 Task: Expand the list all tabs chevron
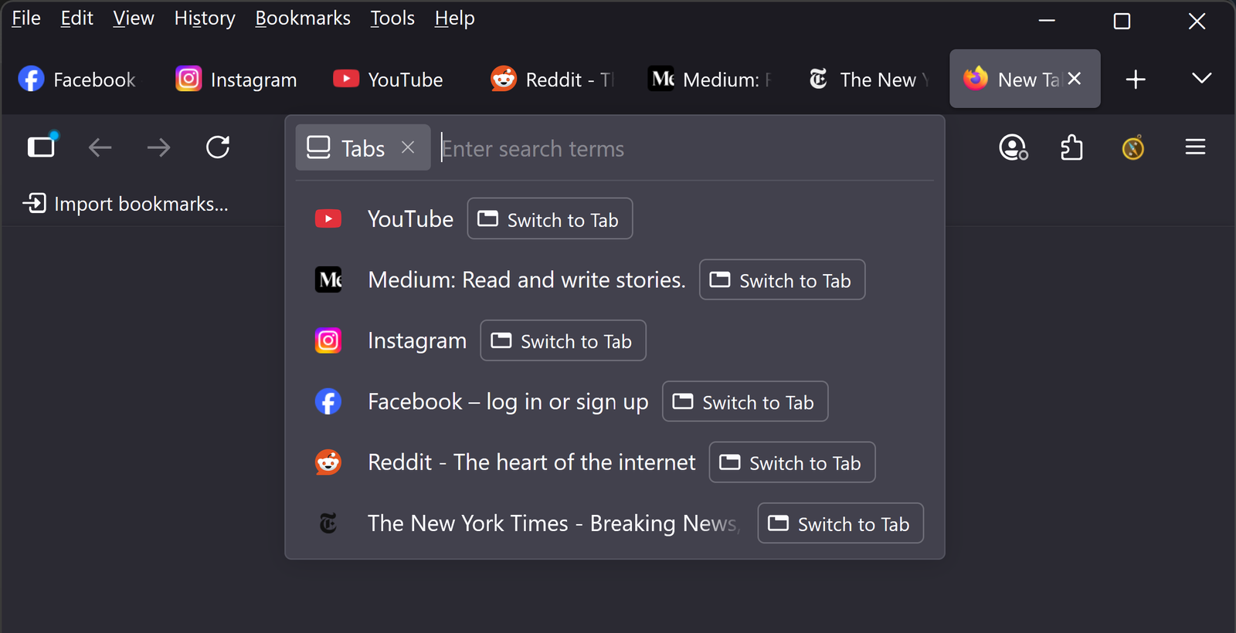pyautogui.click(x=1201, y=78)
